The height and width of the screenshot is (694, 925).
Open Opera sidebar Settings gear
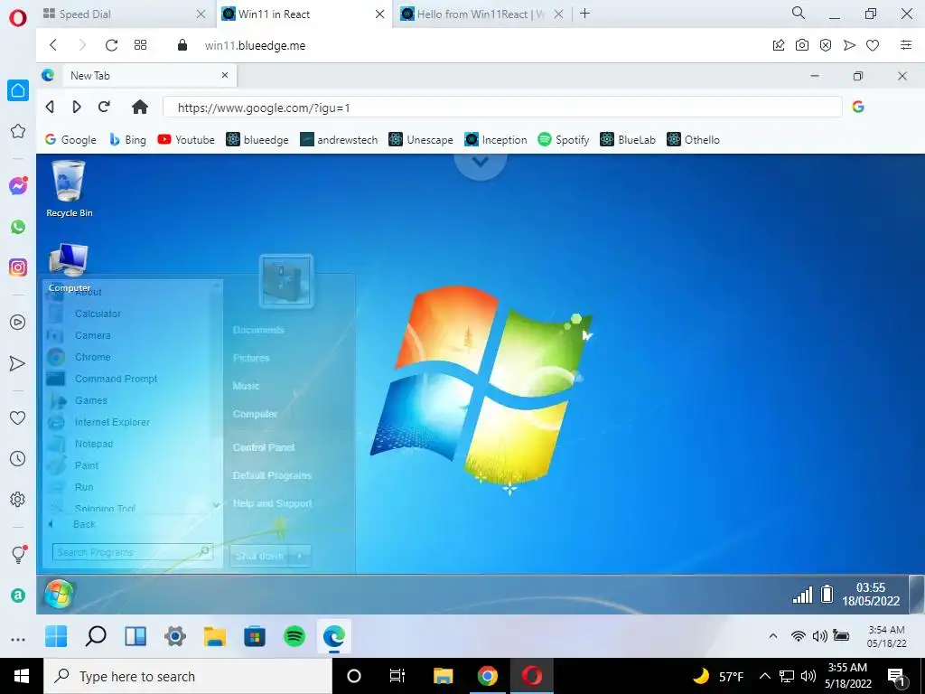[x=18, y=499]
